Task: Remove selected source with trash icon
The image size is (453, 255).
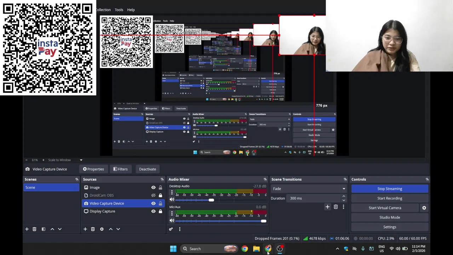Action: 93,229
